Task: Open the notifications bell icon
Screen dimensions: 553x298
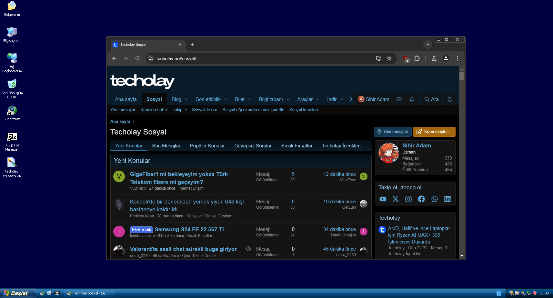Action: tap(412, 99)
